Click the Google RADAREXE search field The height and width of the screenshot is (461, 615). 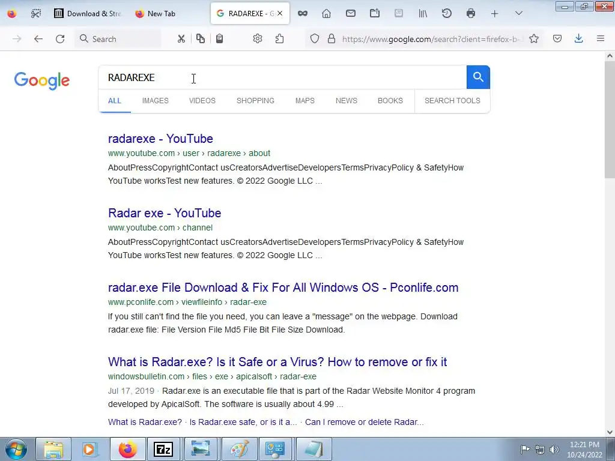(282, 77)
